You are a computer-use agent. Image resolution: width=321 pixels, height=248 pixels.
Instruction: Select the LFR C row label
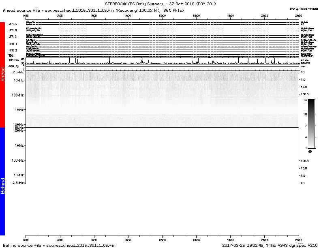click(x=13, y=37)
